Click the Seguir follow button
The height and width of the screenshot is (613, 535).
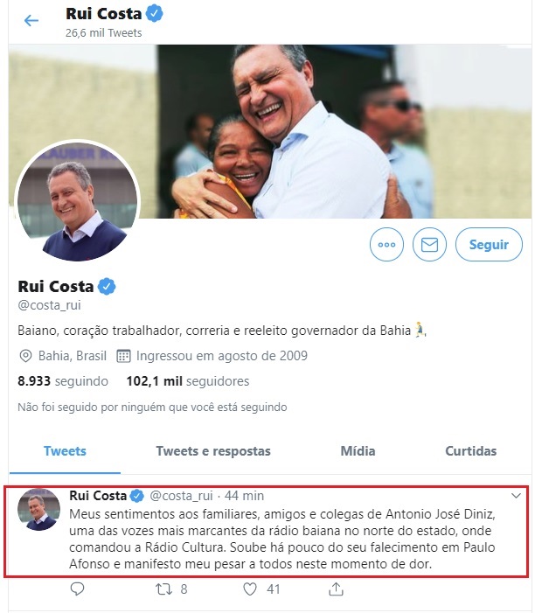pyautogui.click(x=489, y=244)
